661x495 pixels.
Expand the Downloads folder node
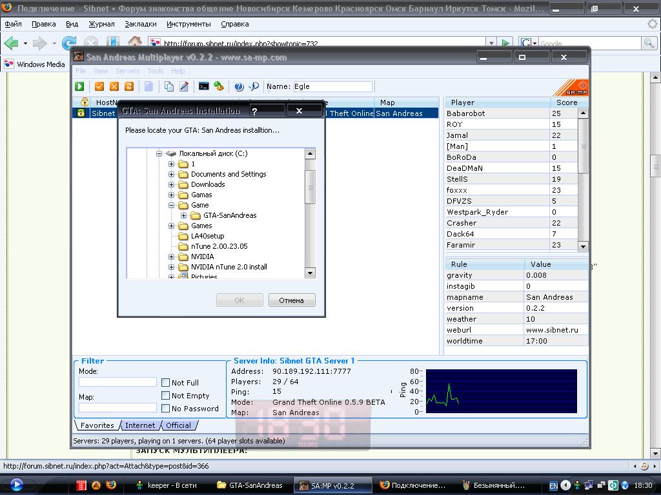[171, 184]
